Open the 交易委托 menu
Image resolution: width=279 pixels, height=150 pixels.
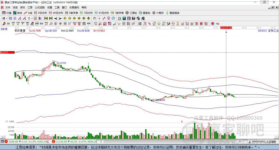click(x=74, y=7)
